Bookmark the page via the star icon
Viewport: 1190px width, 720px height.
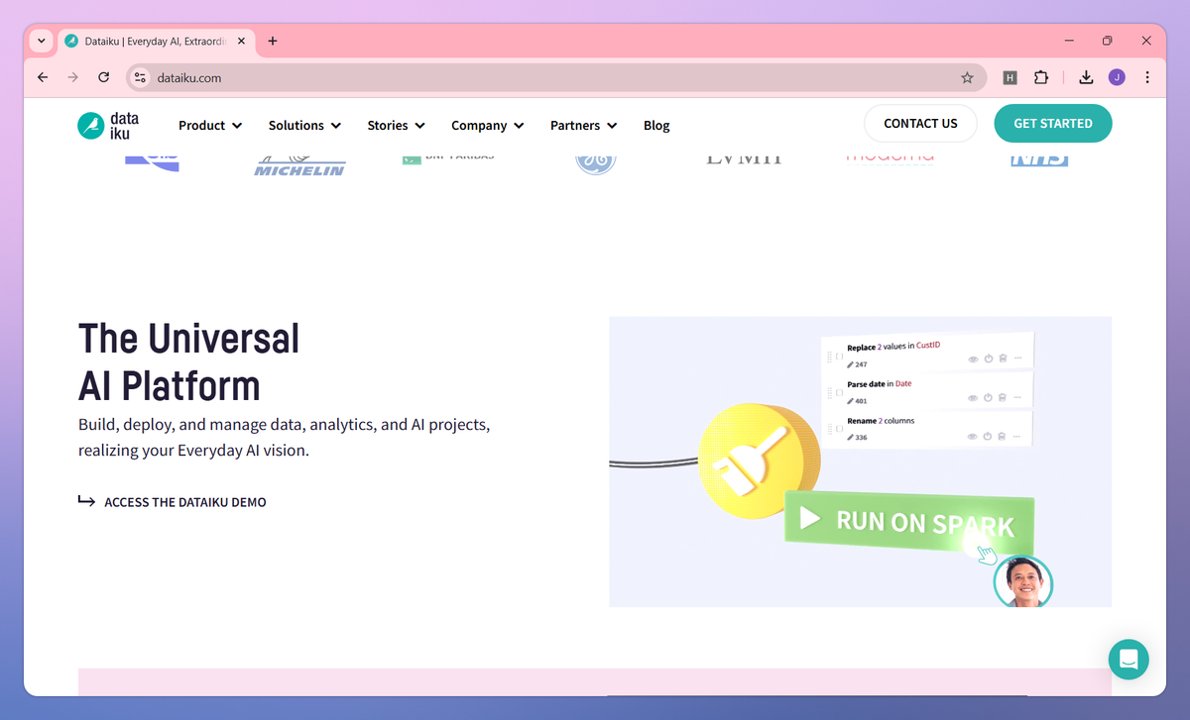[967, 76]
